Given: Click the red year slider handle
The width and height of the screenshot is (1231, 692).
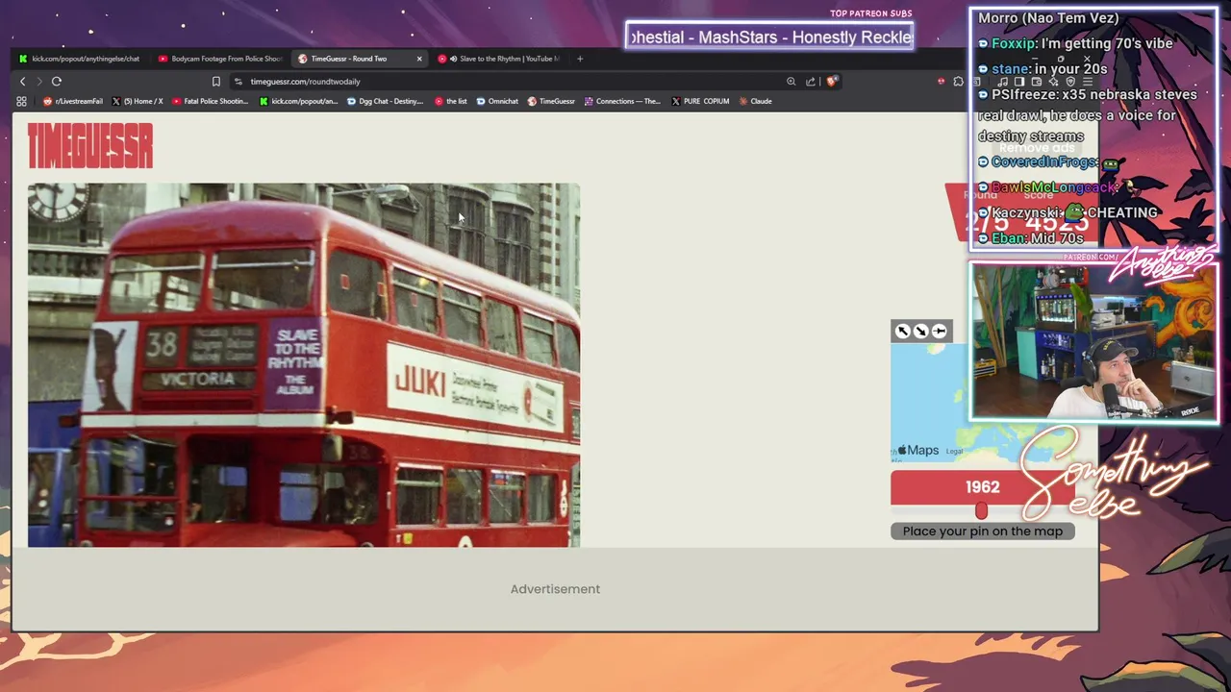Looking at the screenshot, I should pyautogui.click(x=981, y=510).
